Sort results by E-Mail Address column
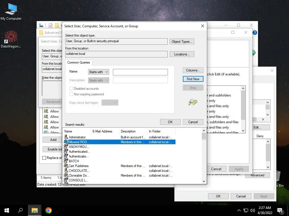Image resolution: width=289 pixels, height=216 pixels. point(105,131)
